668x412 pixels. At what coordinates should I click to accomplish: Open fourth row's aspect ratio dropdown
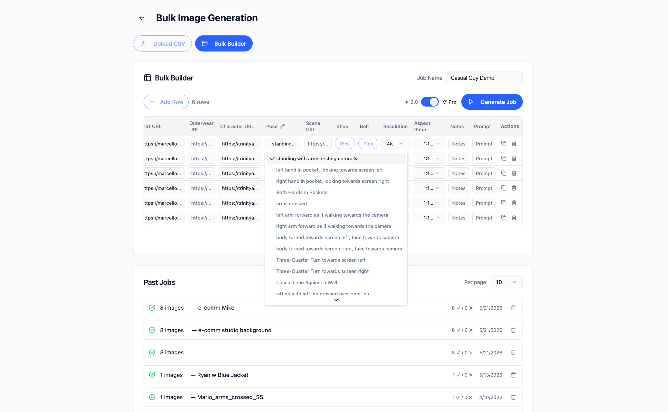click(x=429, y=188)
